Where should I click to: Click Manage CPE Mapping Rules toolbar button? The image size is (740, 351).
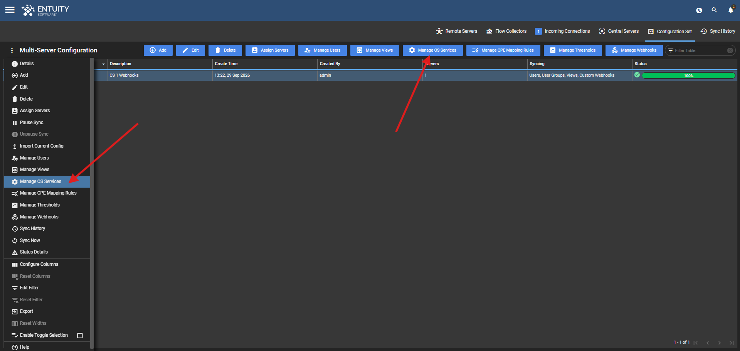click(x=503, y=50)
